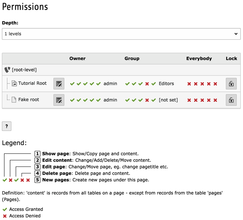This screenshot has height=220, width=243.
Task: Toggle Tutorial Root everybody show-page cross
Action: click(189, 84)
